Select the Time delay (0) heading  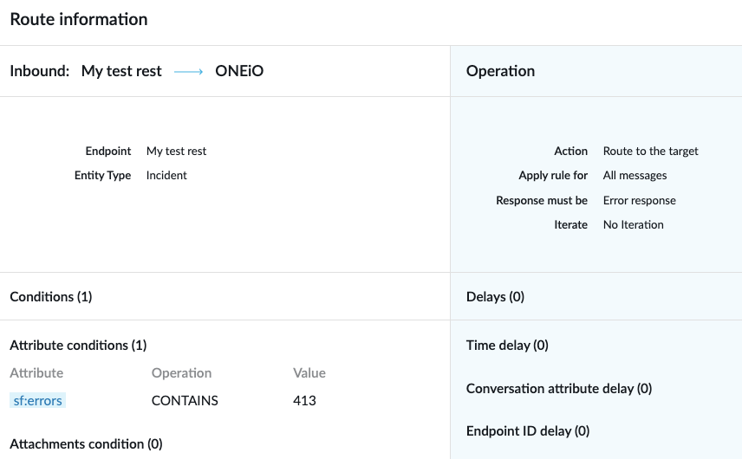[507, 345]
